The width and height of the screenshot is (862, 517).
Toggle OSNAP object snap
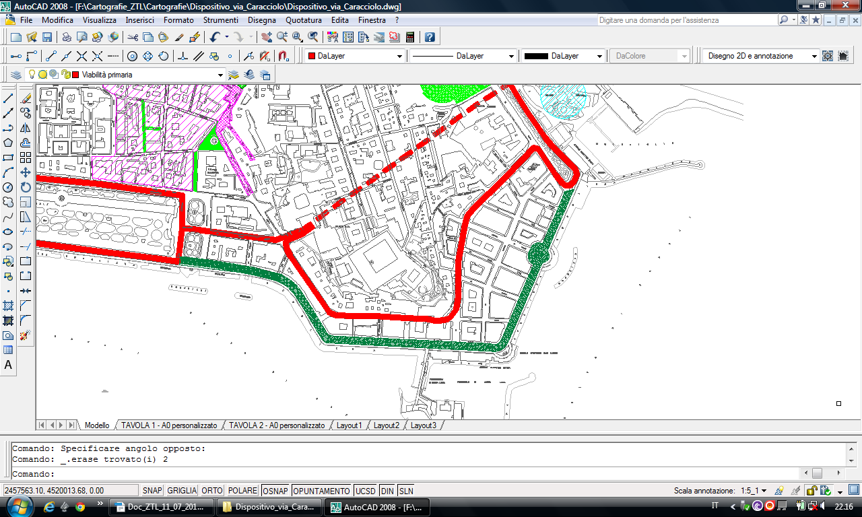[275, 491]
